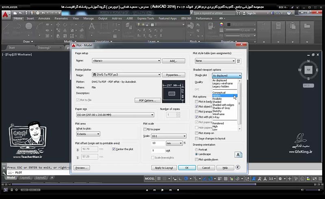This screenshot has height=199, width=325.
Task: Toggle the grid display status bar icon
Action: (159, 178)
